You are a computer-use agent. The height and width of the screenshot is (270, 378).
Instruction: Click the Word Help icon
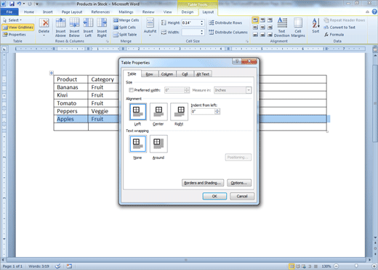point(374,12)
